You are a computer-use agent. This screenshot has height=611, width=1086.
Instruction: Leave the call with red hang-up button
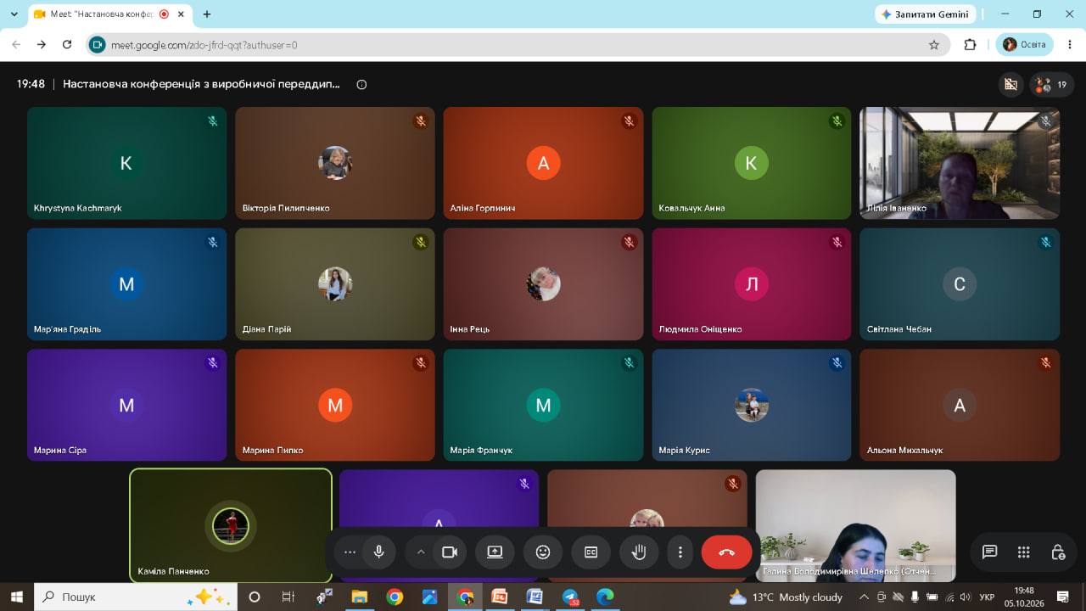(x=727, y=552)
